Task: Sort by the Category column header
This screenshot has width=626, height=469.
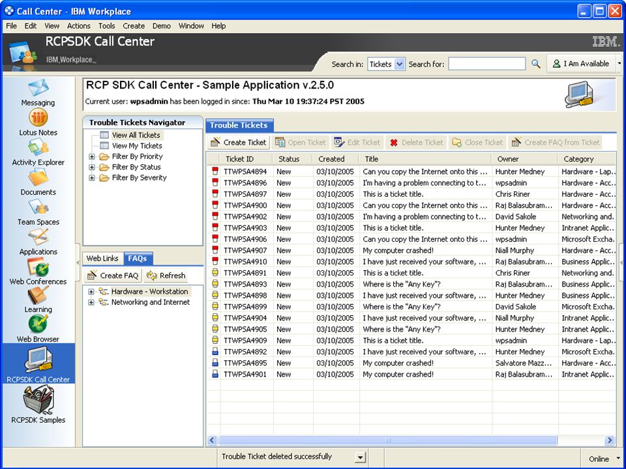Action: tap(586, 159)
